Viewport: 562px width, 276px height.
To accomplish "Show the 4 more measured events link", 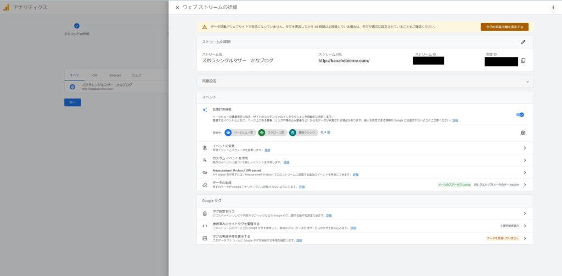I will point(325,132).
